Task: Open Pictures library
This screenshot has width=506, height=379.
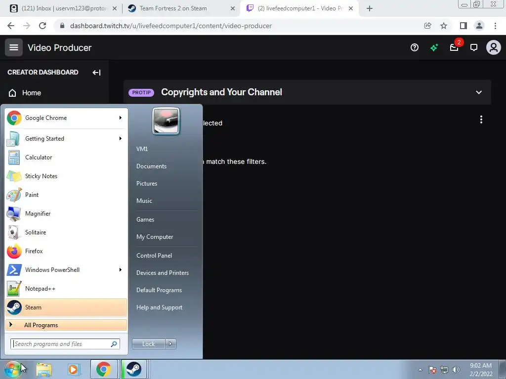Action: (x=147, y=184)
